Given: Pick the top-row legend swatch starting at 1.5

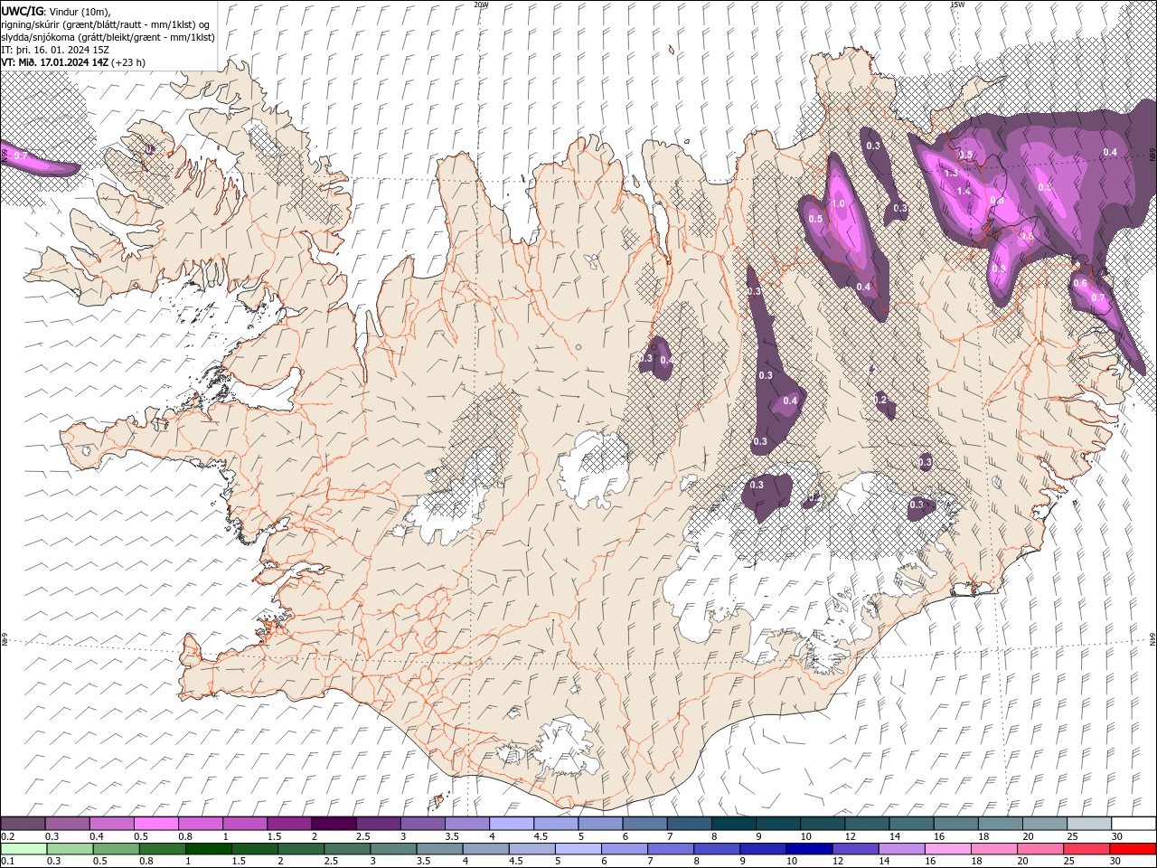Looking at the screenshot, I should coord(288,824).
